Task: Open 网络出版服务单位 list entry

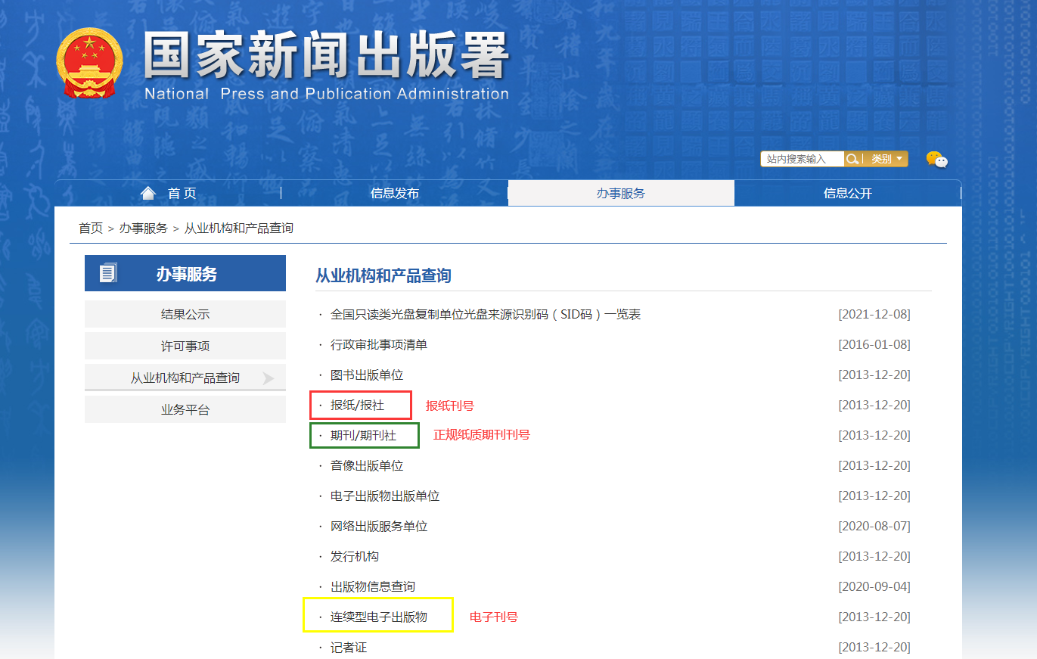Action: click(378, 527)
